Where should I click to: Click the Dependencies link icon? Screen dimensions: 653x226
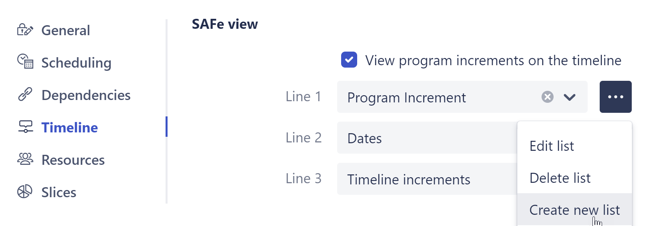25,94
